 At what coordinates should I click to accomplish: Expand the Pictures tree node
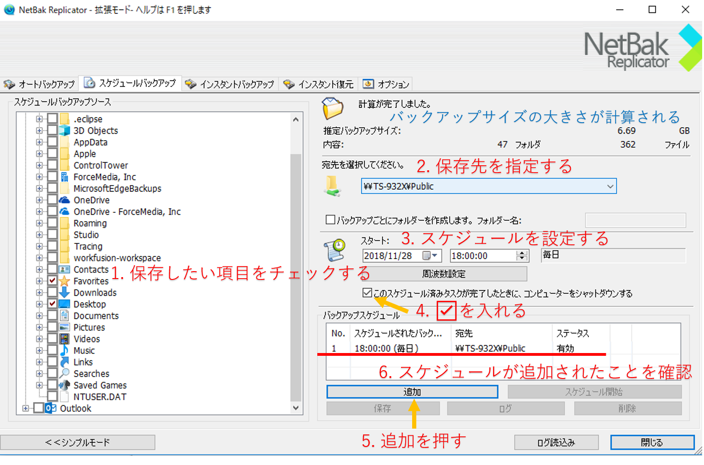point(39,327)
